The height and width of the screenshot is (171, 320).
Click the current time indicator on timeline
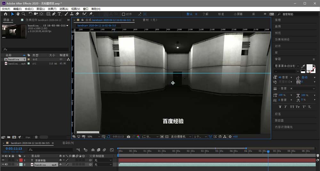[x=268, y=152]
